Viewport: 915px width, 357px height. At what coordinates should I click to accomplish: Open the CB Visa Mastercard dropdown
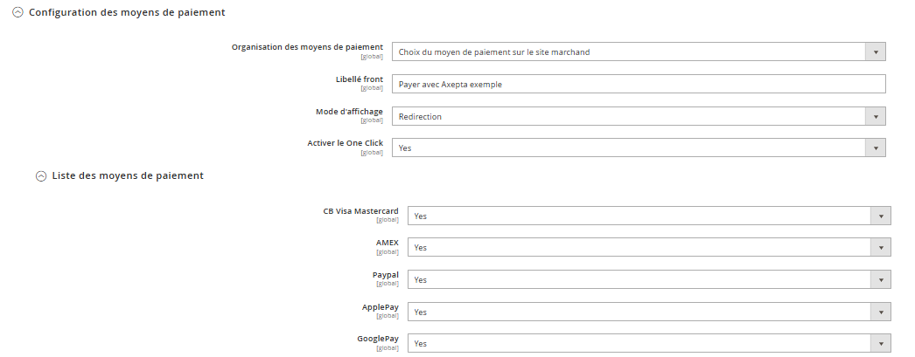pyautogui.click(x=649, y=216)
